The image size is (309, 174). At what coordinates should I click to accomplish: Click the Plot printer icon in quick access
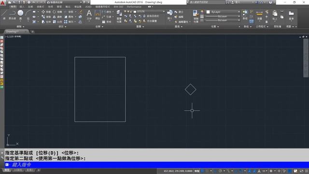29,2
